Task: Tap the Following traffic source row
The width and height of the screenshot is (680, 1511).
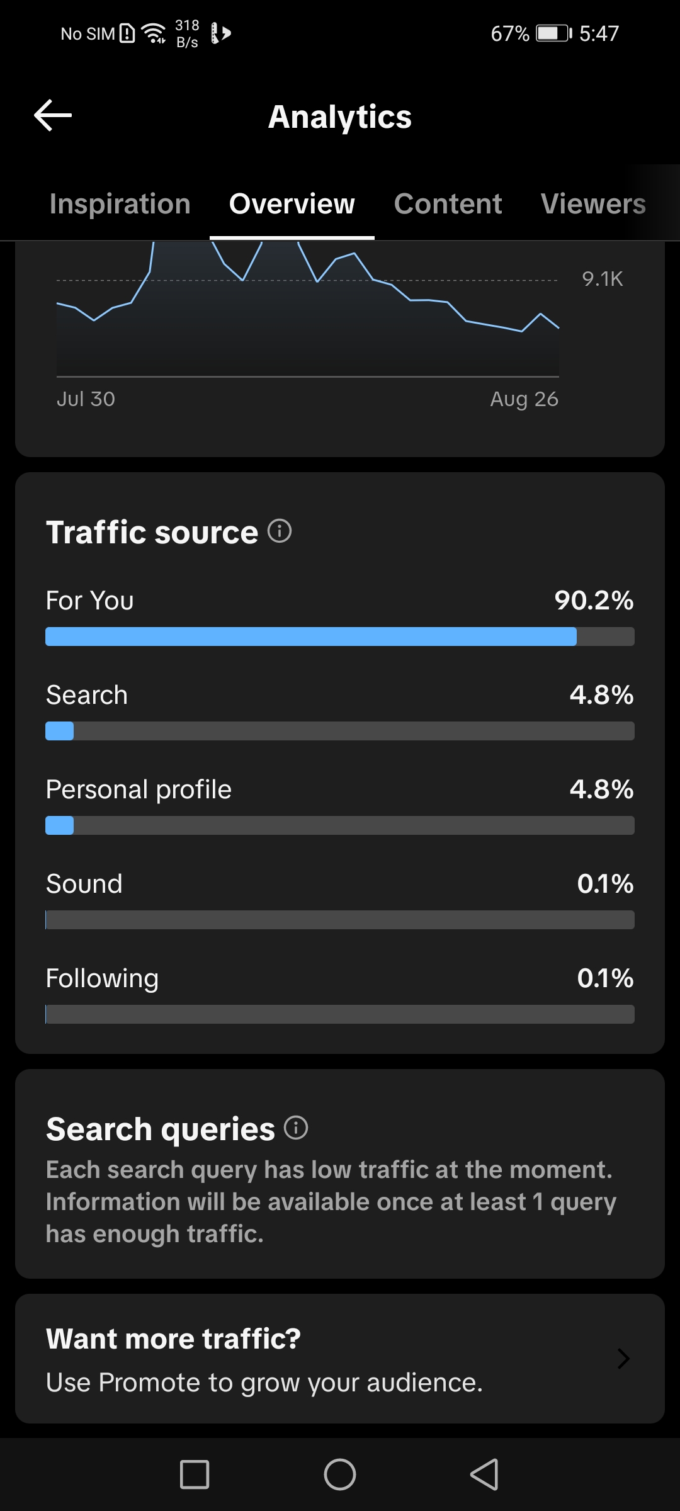Action: tap(340, 993)
